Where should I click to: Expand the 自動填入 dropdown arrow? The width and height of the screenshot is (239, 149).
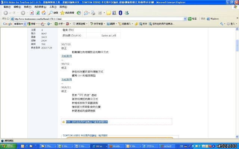pyautogui.click(x=132, y=24)
